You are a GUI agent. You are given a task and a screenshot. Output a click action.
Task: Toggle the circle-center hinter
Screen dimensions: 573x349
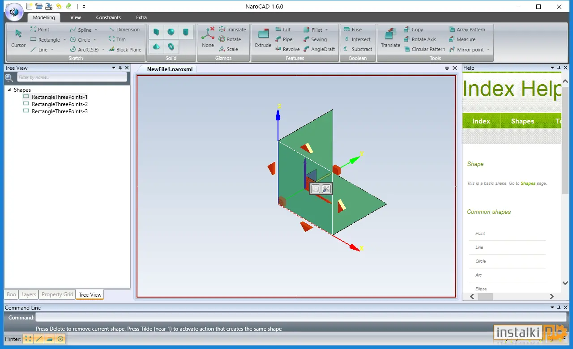click(x=60, y=339)
